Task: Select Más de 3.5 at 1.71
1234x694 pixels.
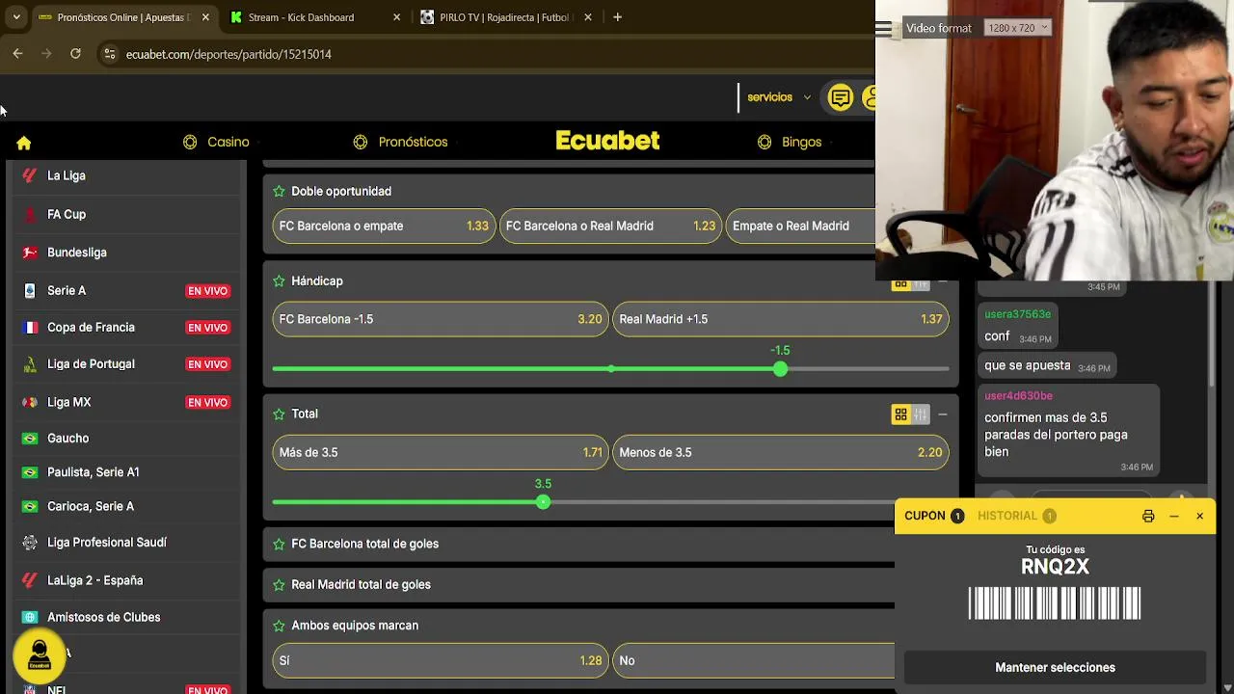Action: point(441,452)
